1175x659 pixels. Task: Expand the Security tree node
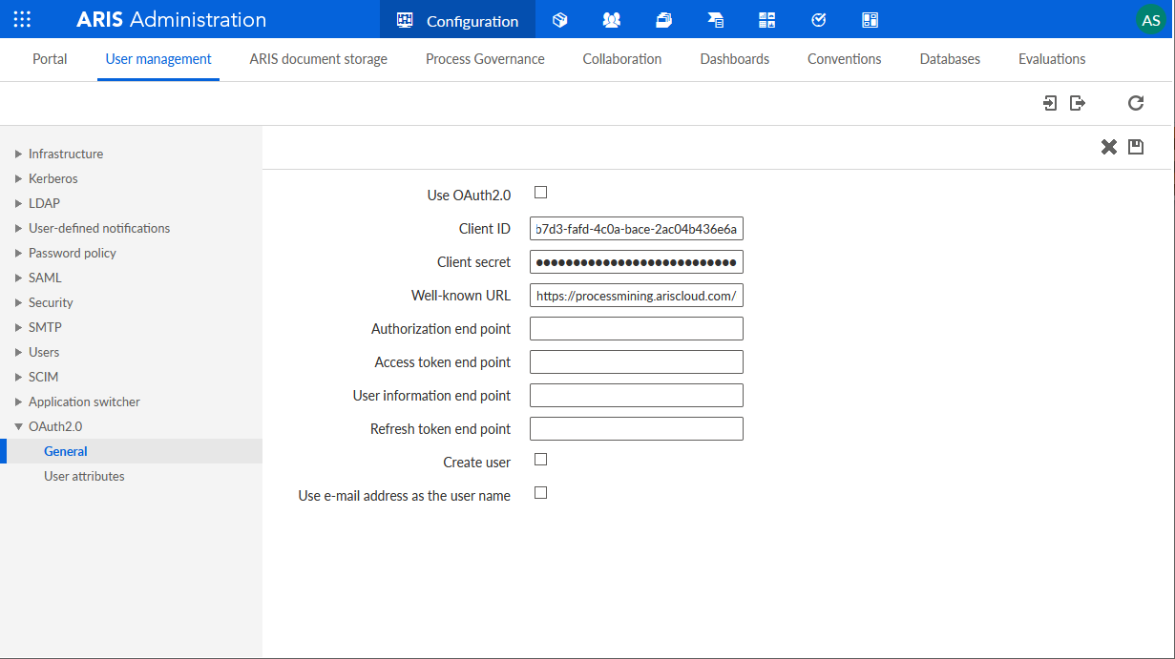click(x=18, y=302)
